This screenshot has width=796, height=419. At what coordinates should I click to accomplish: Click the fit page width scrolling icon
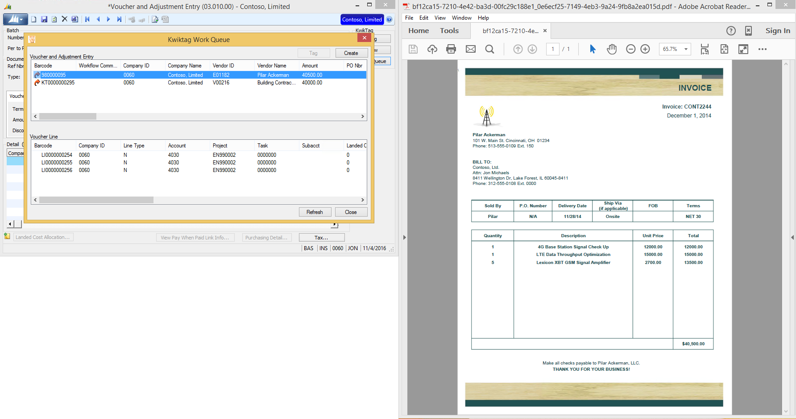(705, 49)
